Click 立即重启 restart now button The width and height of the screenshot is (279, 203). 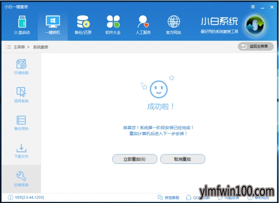click(x=134, y=159)
